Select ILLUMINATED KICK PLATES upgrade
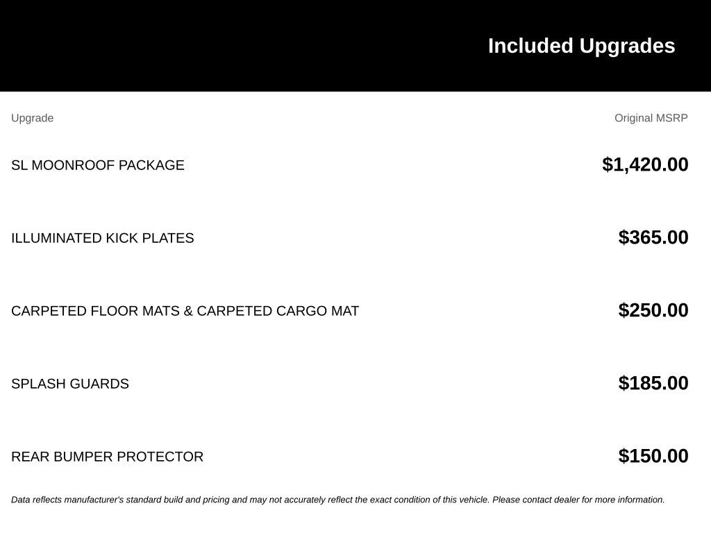This screenshot has height=533, width=711. click(x=103, y=238)
